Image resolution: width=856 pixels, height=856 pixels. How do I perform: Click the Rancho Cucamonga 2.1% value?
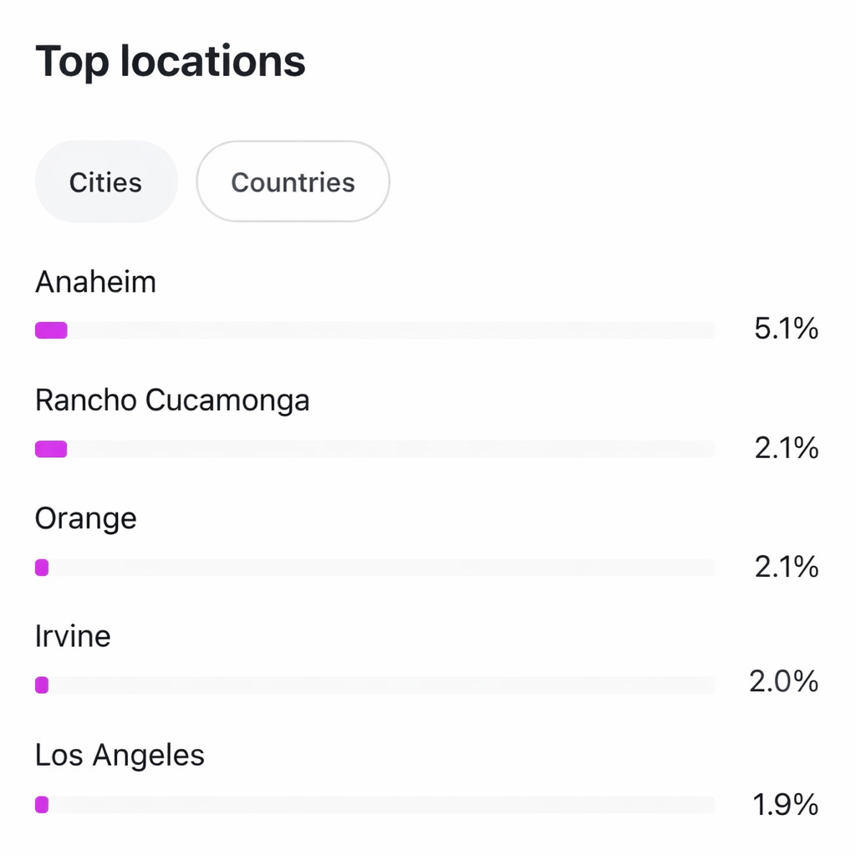[x=786, y=448]
